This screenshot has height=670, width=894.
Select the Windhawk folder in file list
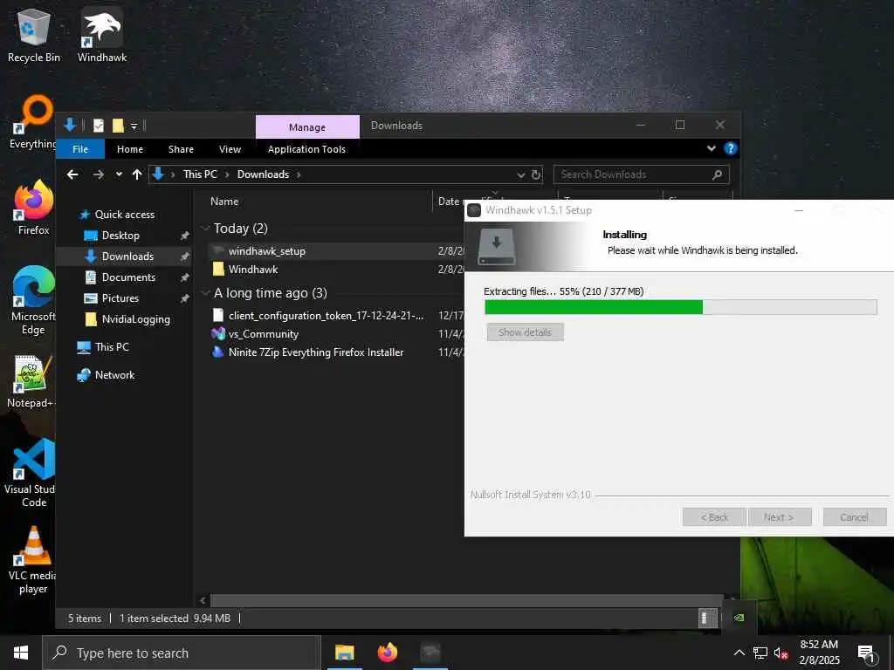tap(253, 270)
